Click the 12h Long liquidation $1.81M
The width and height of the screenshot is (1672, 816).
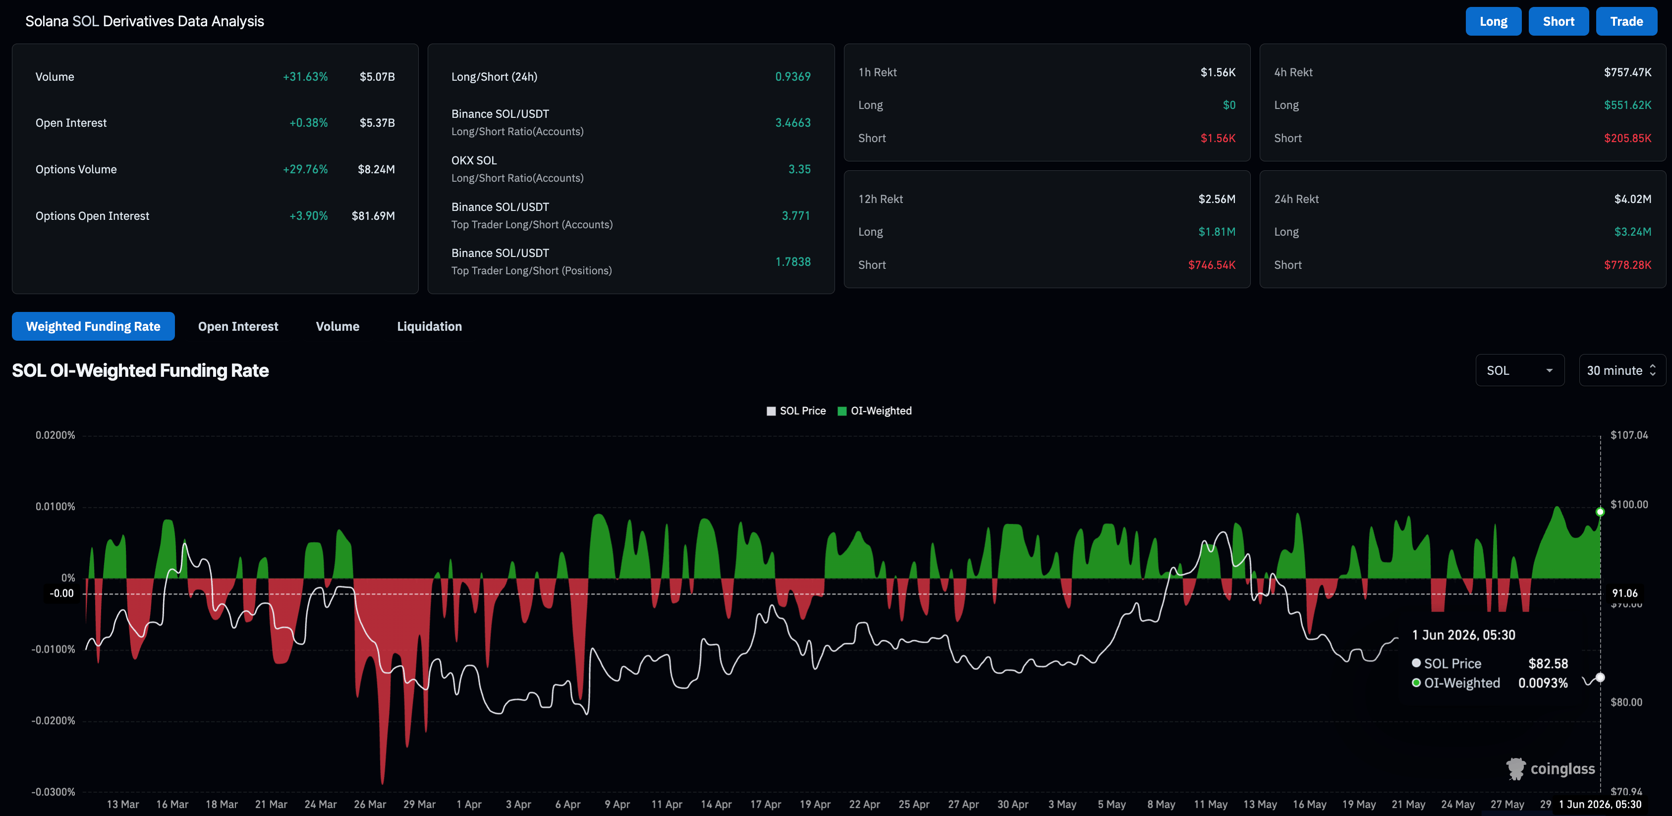pos(1217,232)
